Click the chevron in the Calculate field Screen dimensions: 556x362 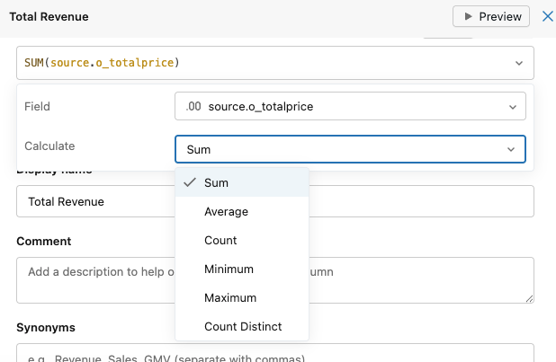tap(511, 149)
